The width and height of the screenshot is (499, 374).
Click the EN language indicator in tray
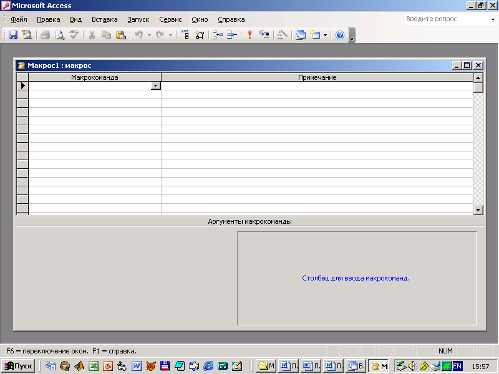pos(457,366)
